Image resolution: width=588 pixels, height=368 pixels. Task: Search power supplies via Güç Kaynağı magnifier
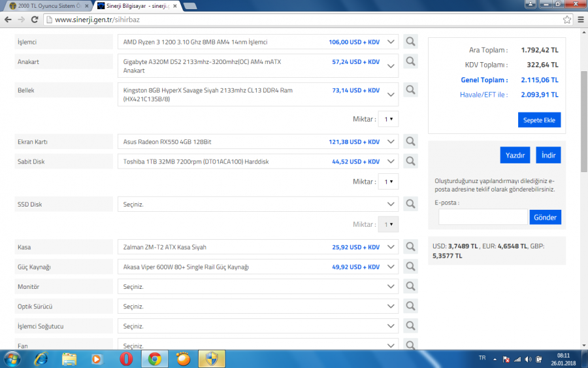pyautogui.click(x=411, y=267)
